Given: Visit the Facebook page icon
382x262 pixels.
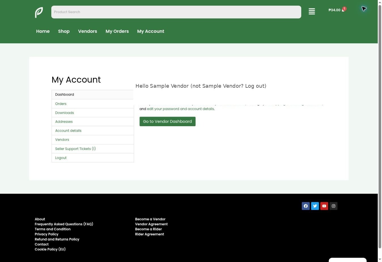Looking at the screenshot, I should (x=306, y=206).
